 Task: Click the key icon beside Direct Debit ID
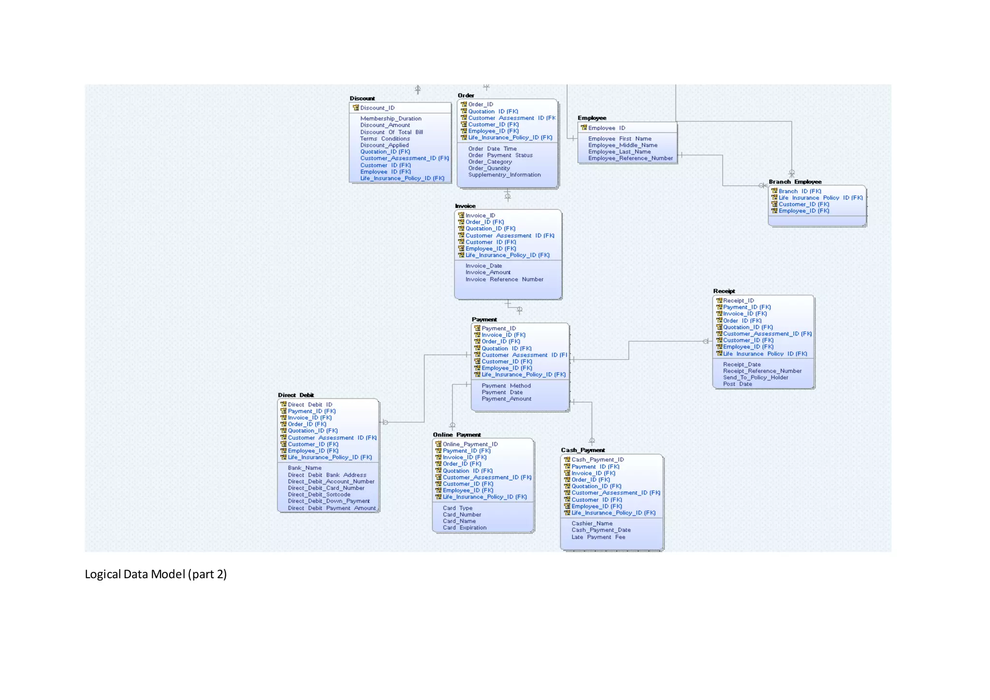[x=284, y=404]
